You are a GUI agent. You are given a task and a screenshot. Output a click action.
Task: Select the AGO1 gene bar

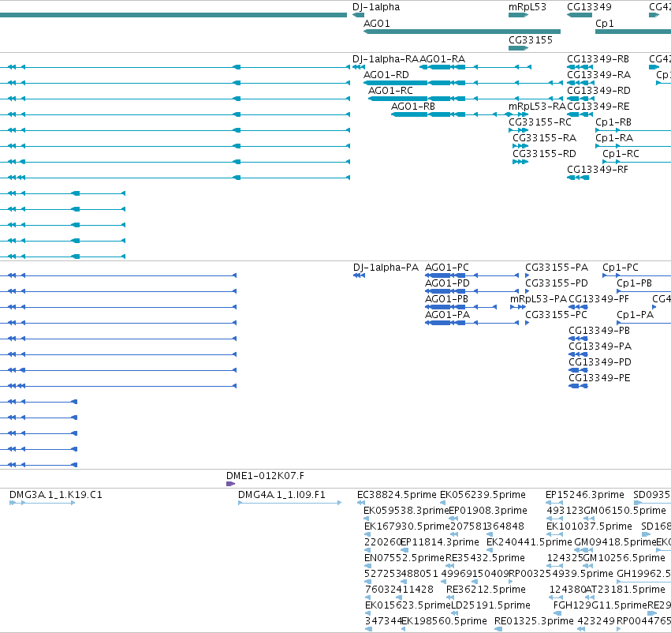(462, 32)
